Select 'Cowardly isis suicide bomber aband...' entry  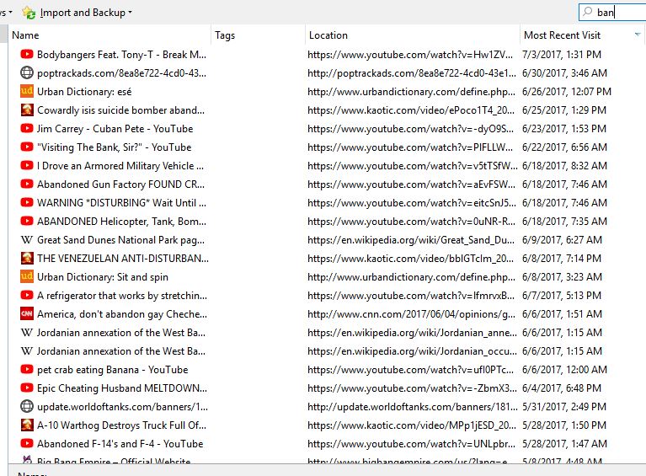(x=120, y=110)
